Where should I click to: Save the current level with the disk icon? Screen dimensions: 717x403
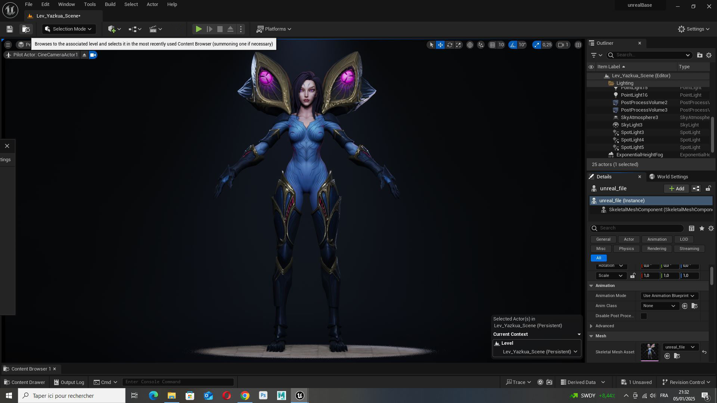(10, 29)
